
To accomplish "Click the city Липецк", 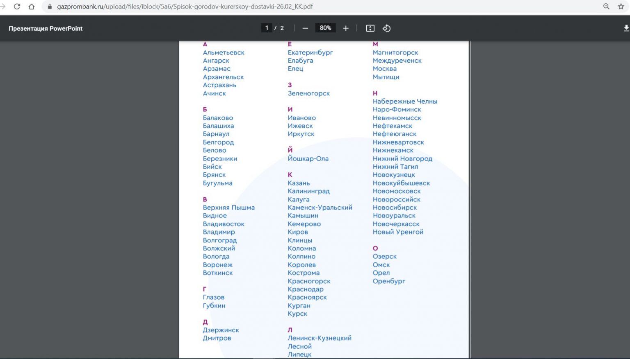I will [x=299, y=354].
